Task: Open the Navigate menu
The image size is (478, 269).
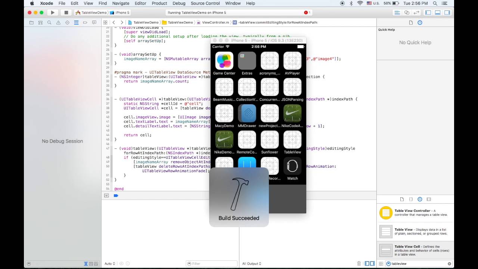Action: click(x=121, y=3)
